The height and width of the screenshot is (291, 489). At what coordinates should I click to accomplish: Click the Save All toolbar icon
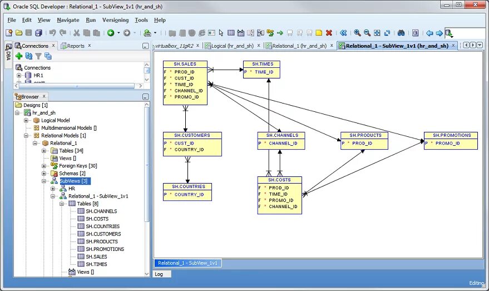38,33
